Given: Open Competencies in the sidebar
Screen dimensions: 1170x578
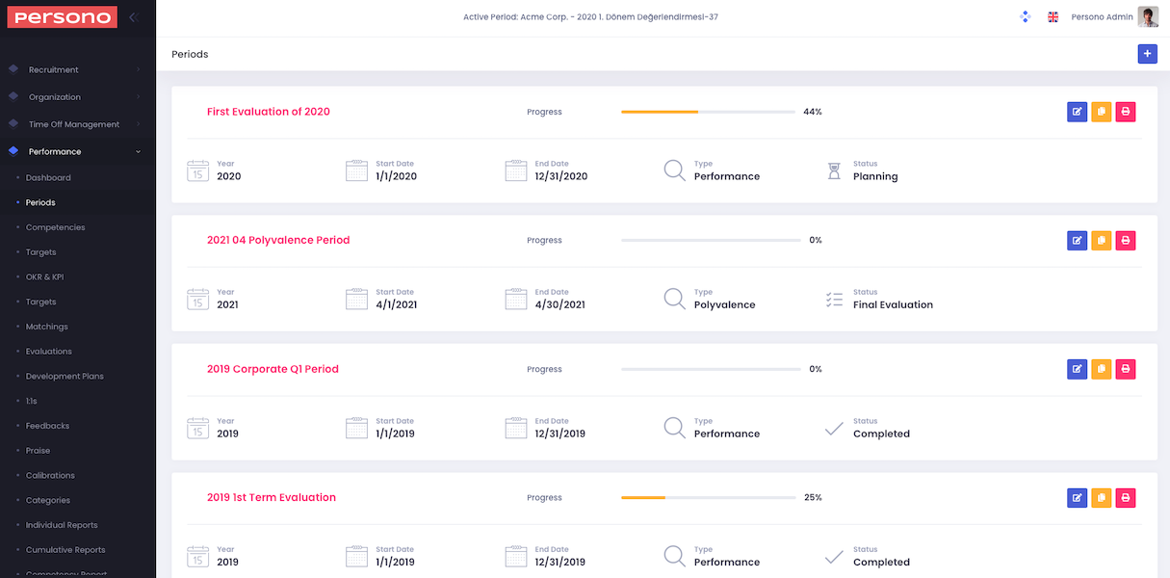Looking at the screenshot, I should click(55, 227).
